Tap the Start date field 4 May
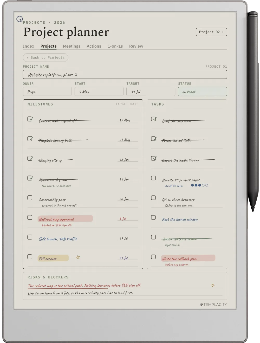 pyautogui.click(x=99, y=92)
